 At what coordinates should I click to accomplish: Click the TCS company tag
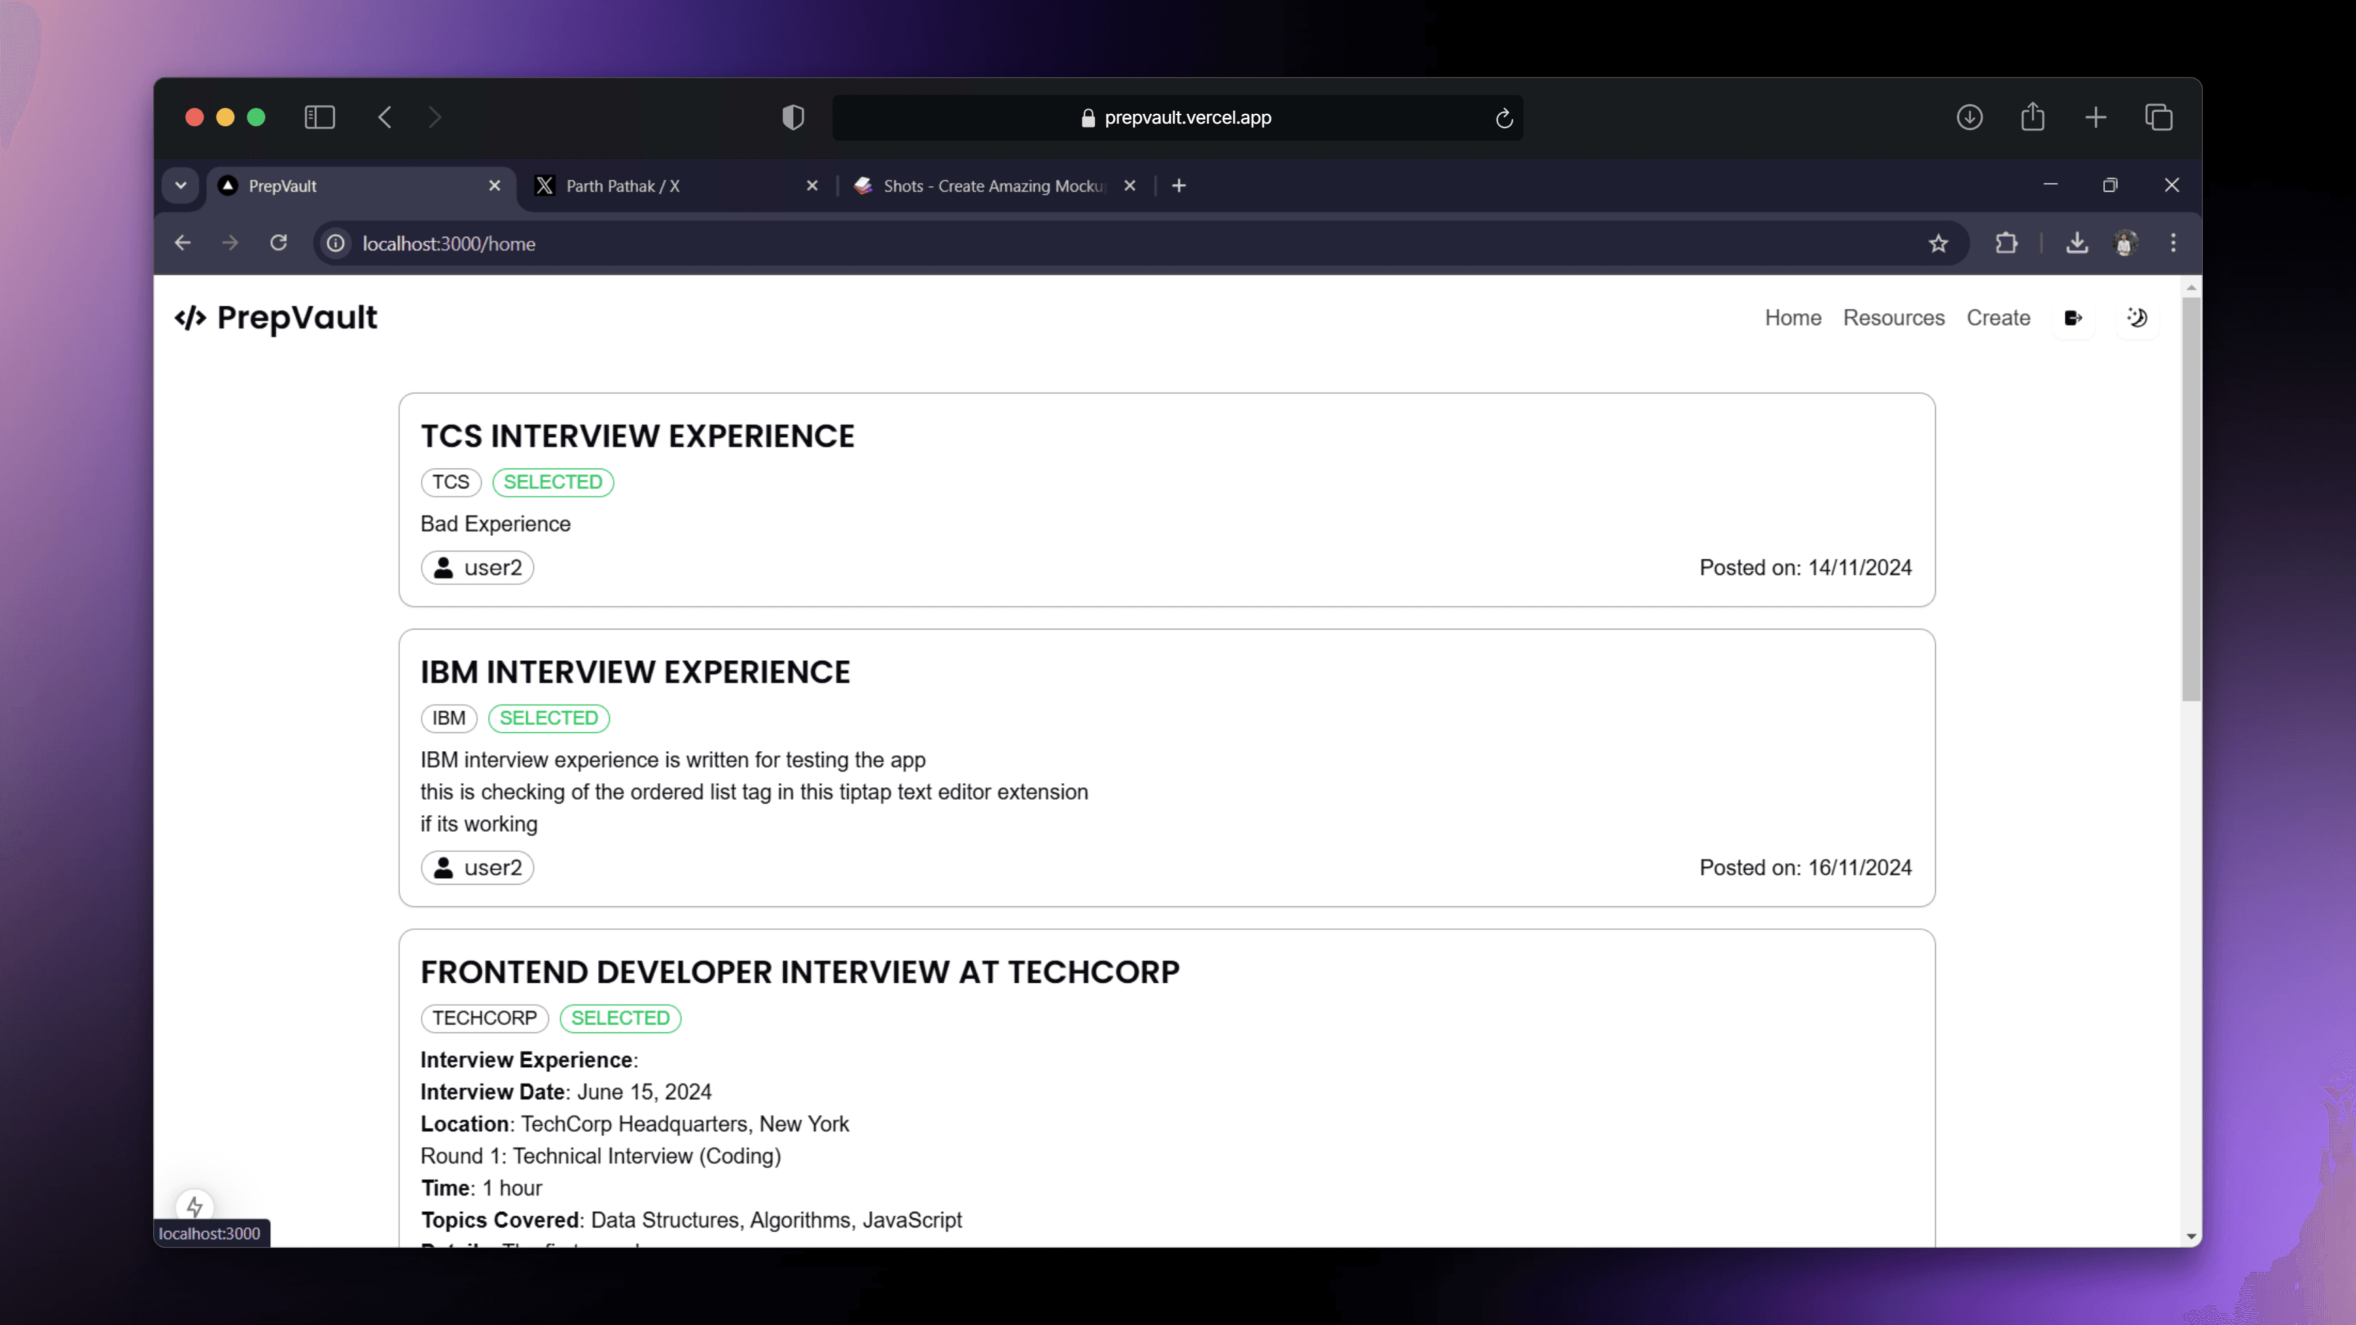pos(451,482)
